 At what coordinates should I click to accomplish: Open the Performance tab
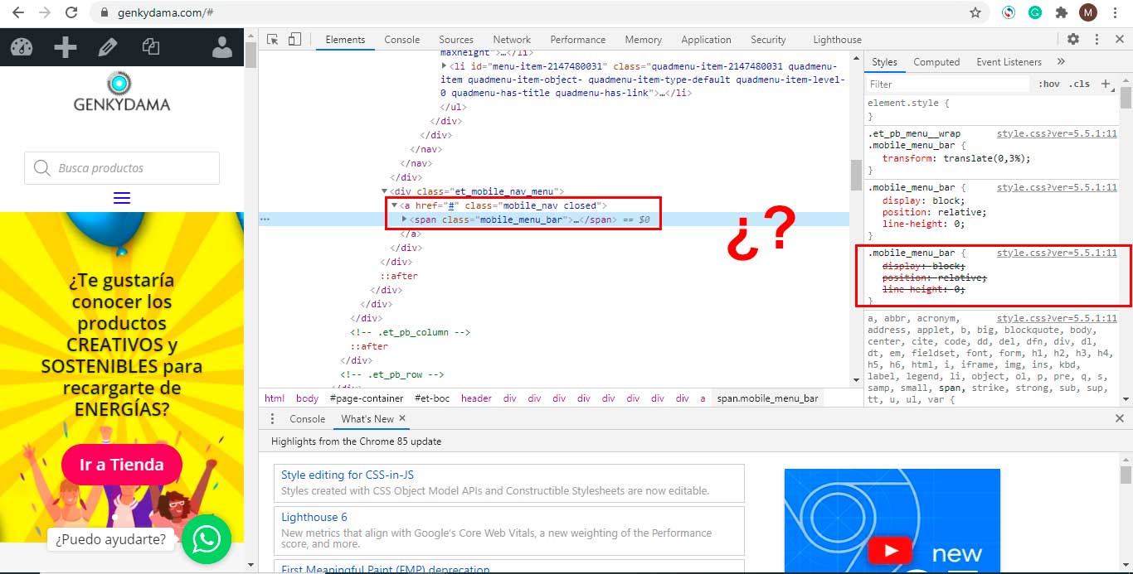(x=577, y=40)
